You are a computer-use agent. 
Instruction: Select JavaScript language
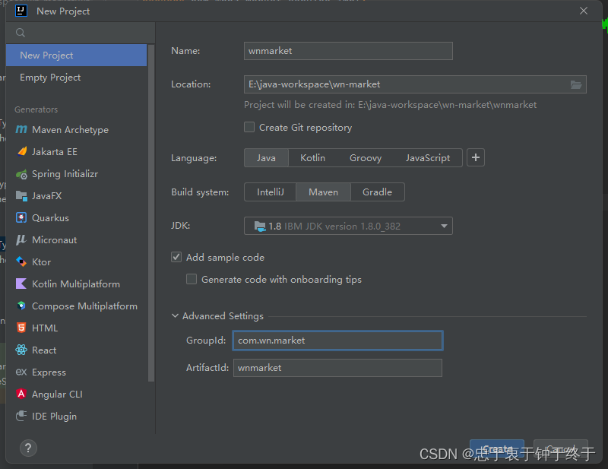tap(428, 157)
